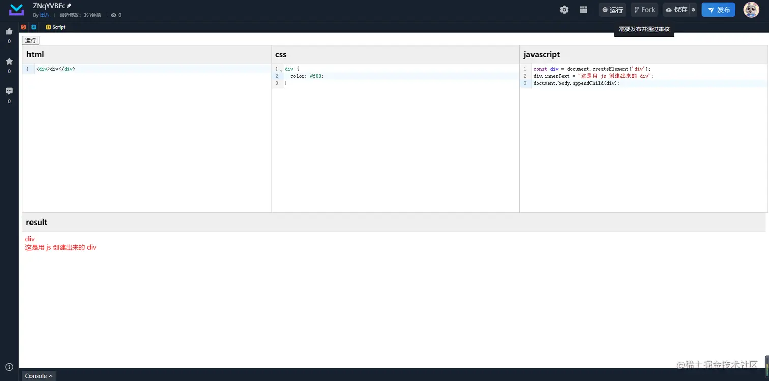
Task: Publish the project with 发布
Action: (x=719, y=10)
